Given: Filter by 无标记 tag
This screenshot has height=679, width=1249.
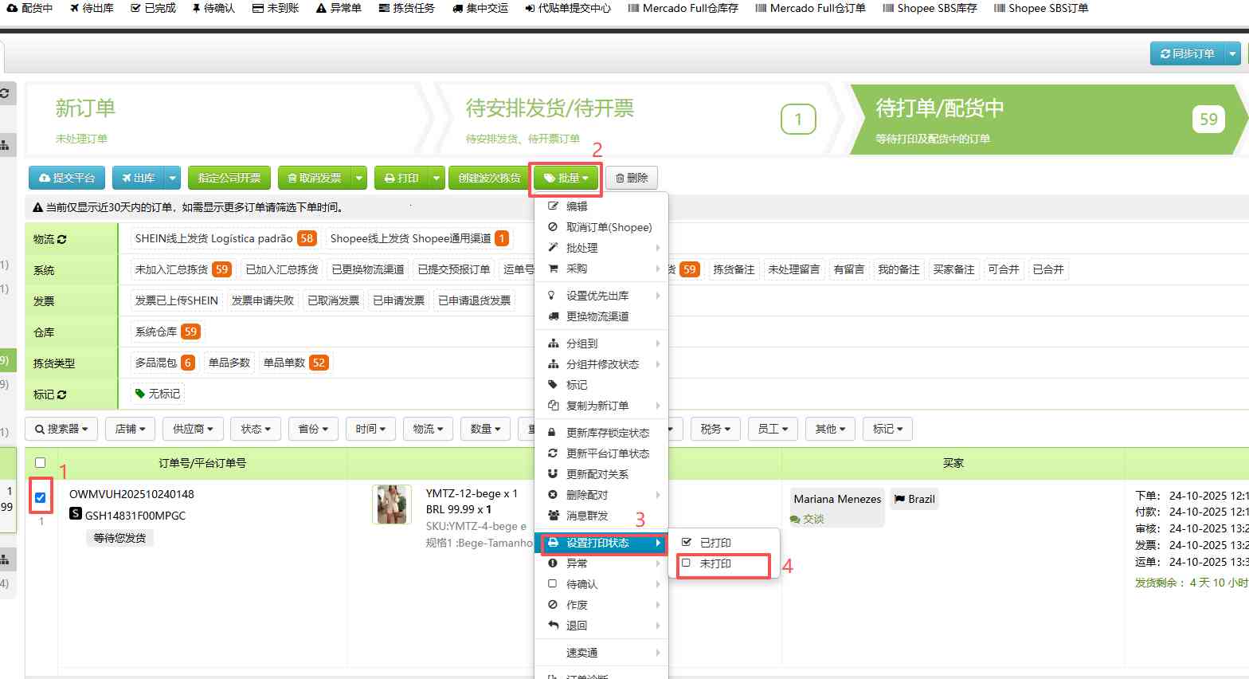Looking at the screenshot, I should coord(158,394).
